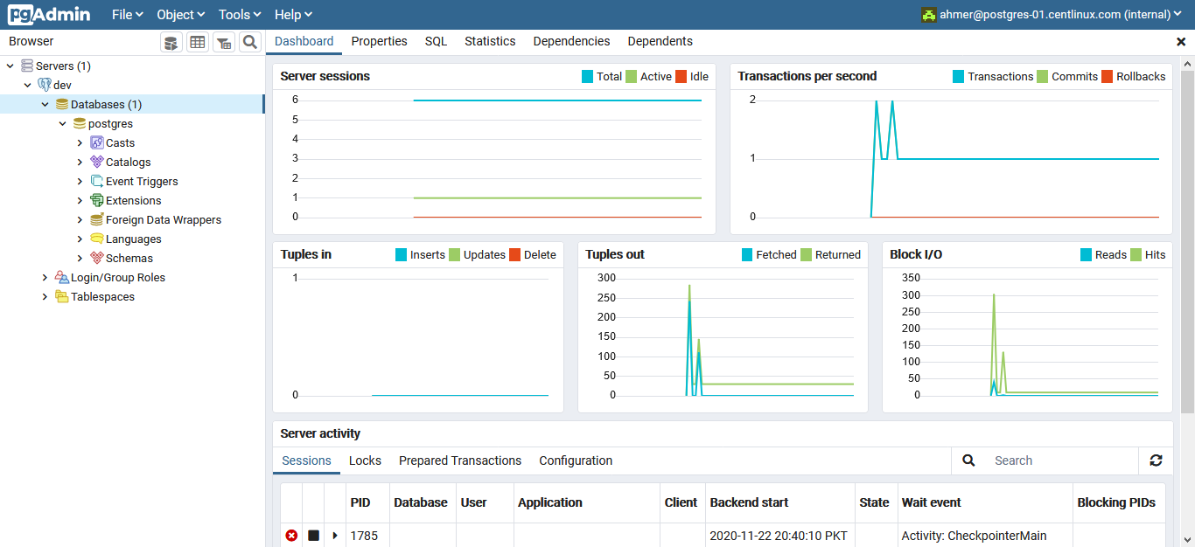Expand the Schemas node

pyautogui.click(x=80, y=258)
